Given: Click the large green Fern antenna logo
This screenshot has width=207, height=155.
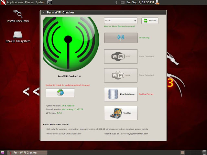Looking at the screenshot, I should pos(71,44).
